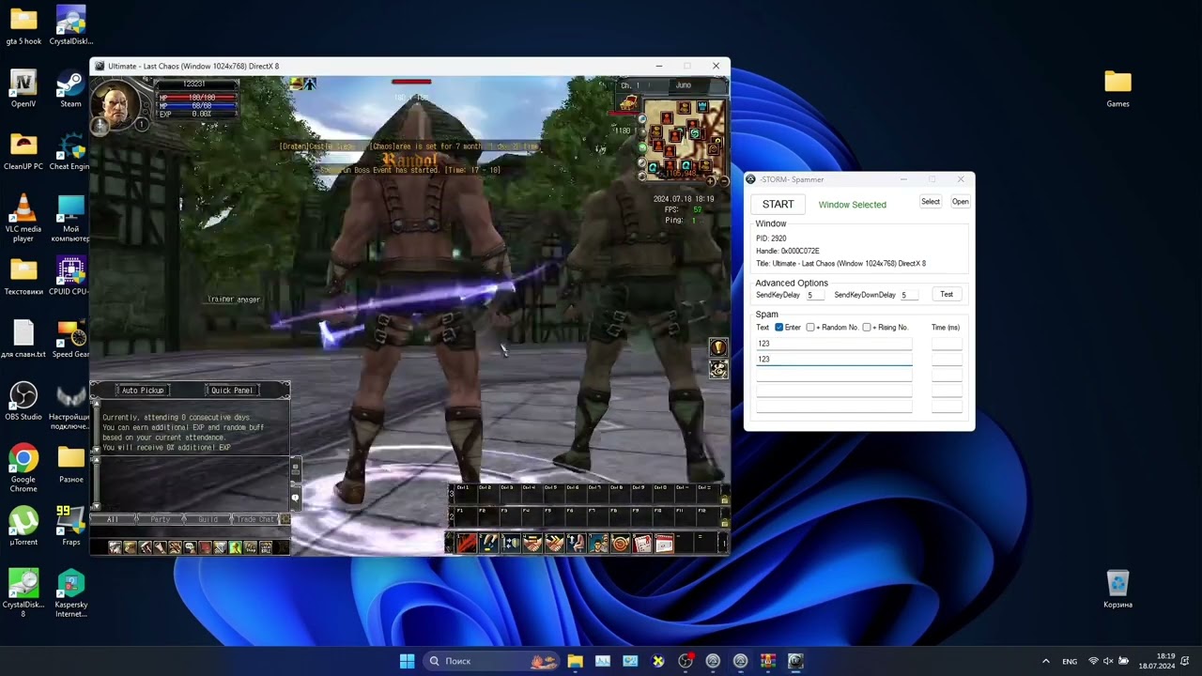Click the Quick Panel button in game

(232, 391)
